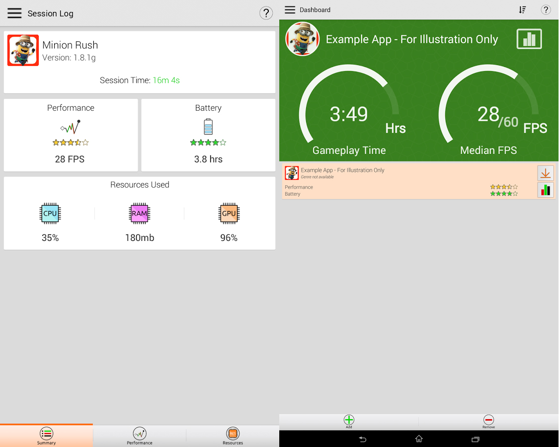Open the Dashboard hamburger menu

click(290, 10)
